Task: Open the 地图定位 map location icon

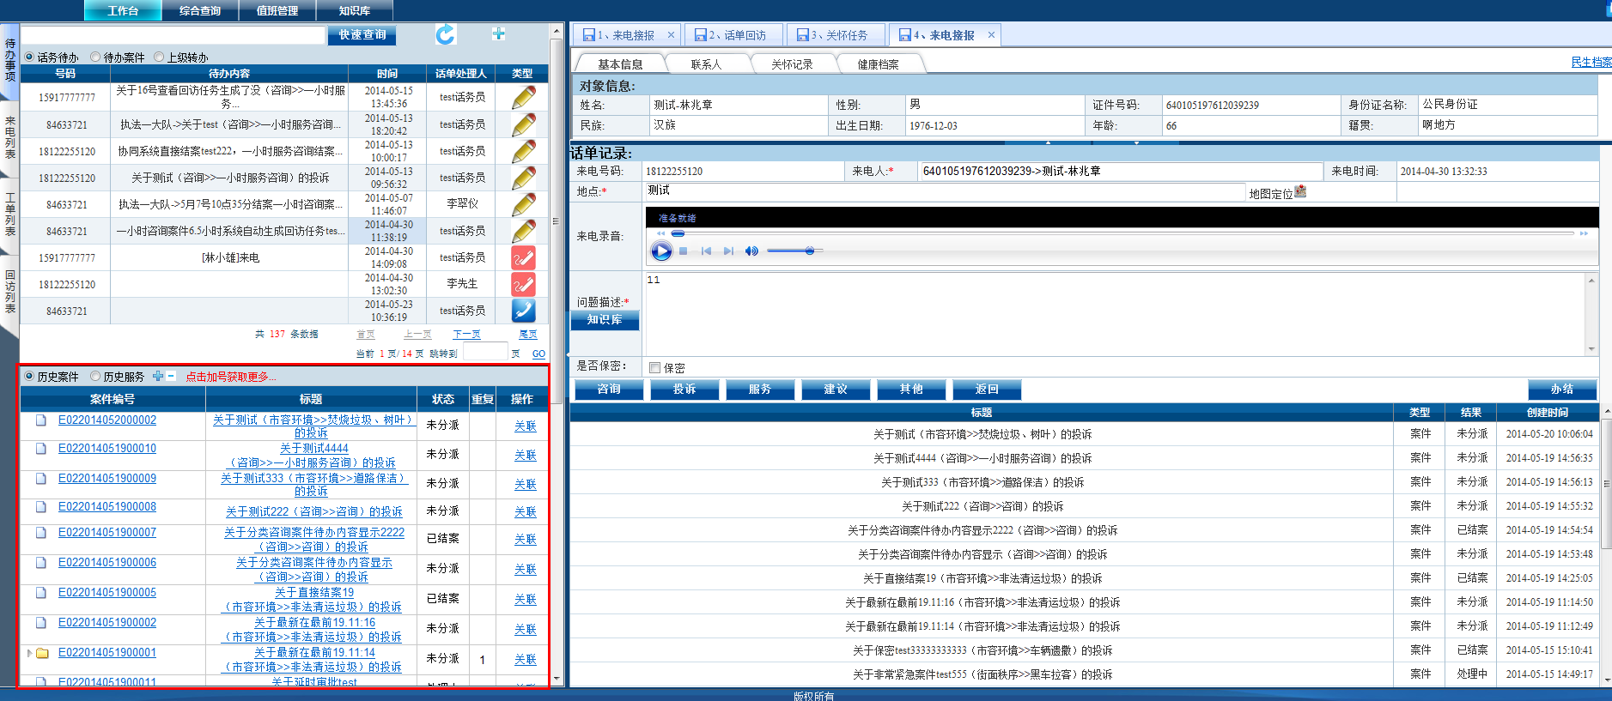Action: click(x=1300, y=191)
